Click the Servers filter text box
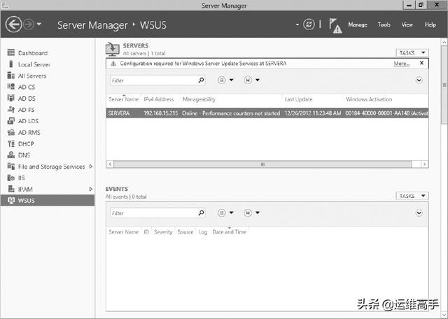This screenshot has width=448, height=319. pos(153,80)
